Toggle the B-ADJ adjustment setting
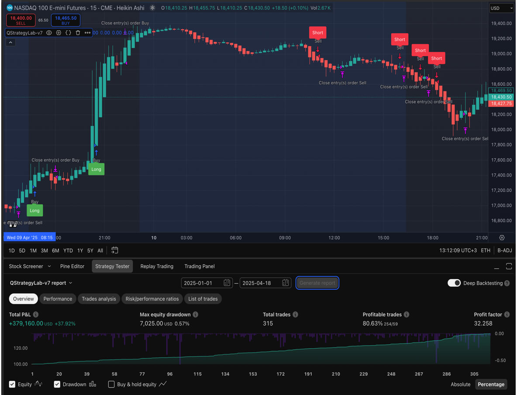The width and height of the screenshot is (517, 395). (504, 250)
